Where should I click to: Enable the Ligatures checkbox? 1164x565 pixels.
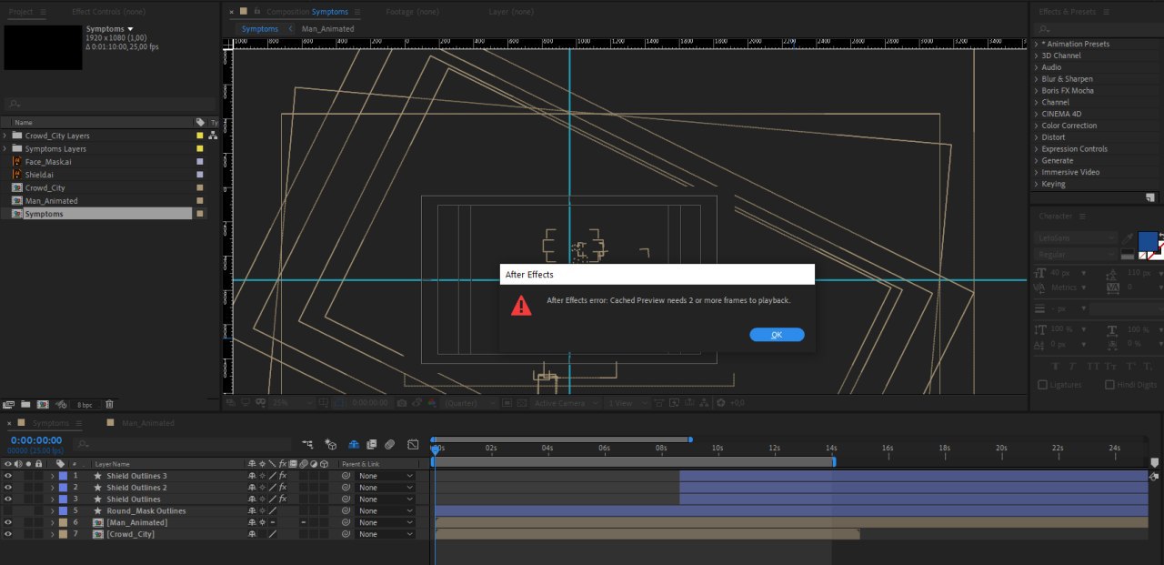coord(1043,385)
